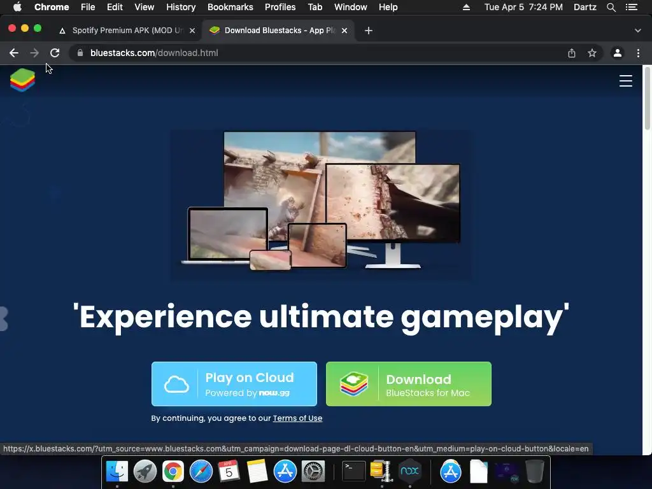Open the blank document icon in Dock
Image resolution: width=652 pixels, height=489 pixels.
[479, 471]
